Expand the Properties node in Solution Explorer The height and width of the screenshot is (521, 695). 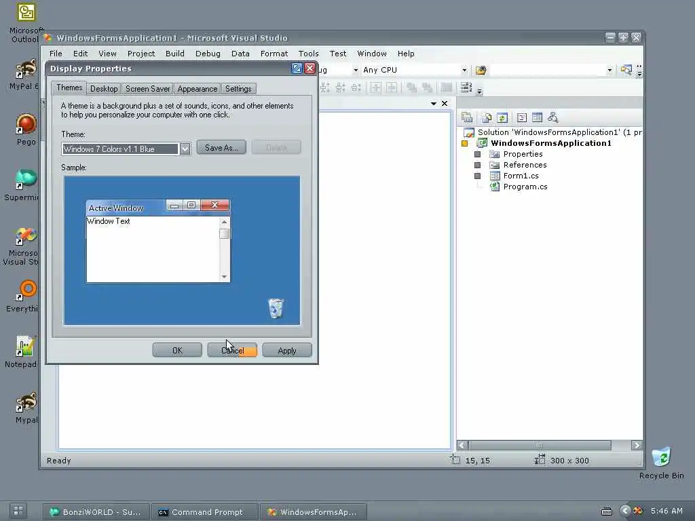pos(477,154)
